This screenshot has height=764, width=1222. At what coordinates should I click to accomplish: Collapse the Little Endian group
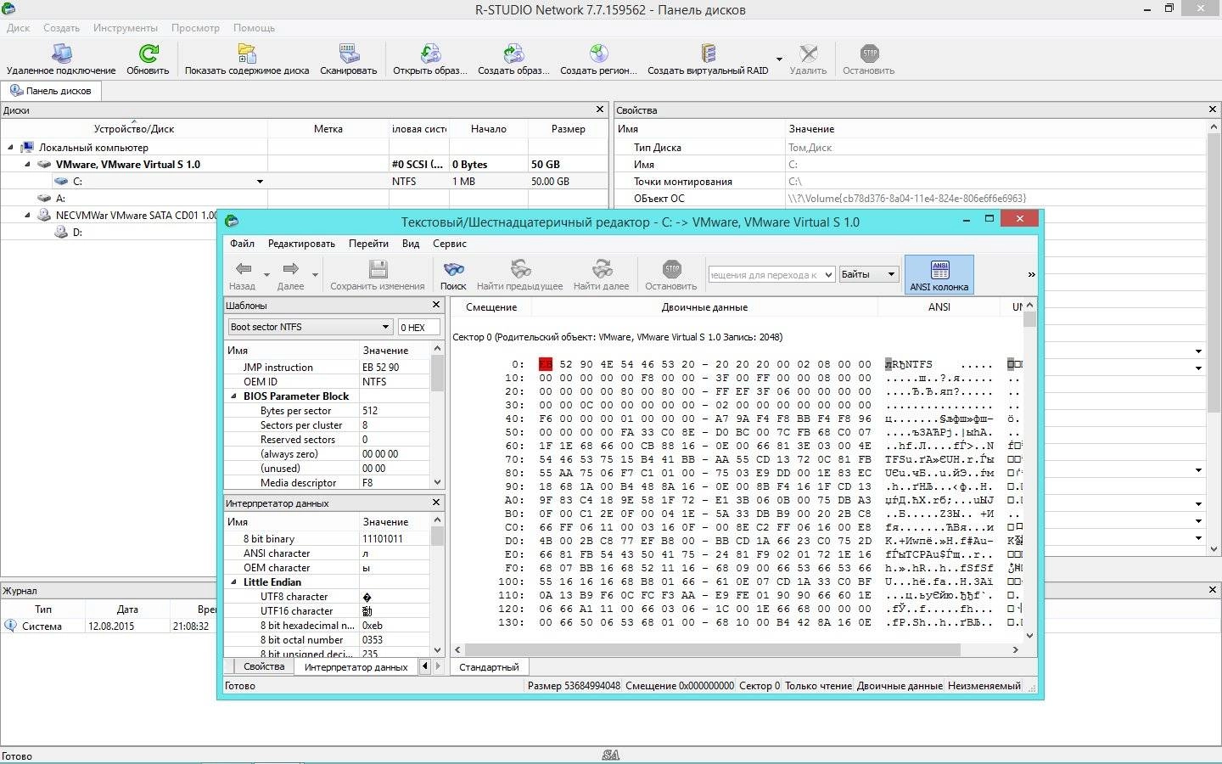(x=234, y=582)
